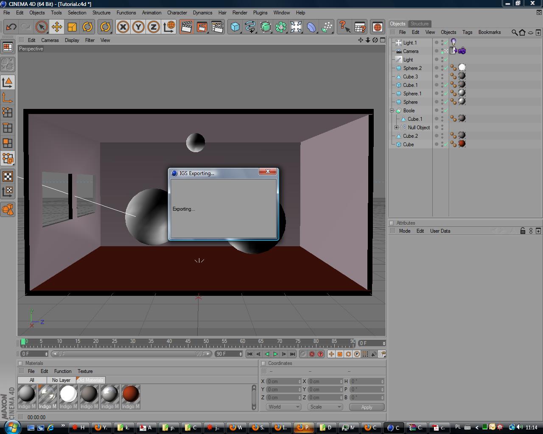Collapse the Boole object tree
Viewport: 543px width, 434px height.
coord(392,111)
